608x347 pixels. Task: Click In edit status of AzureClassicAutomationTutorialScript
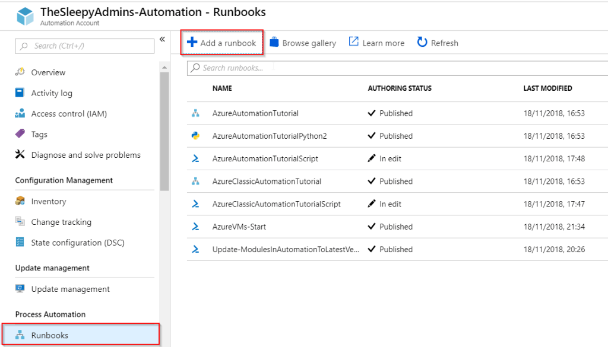384,203
